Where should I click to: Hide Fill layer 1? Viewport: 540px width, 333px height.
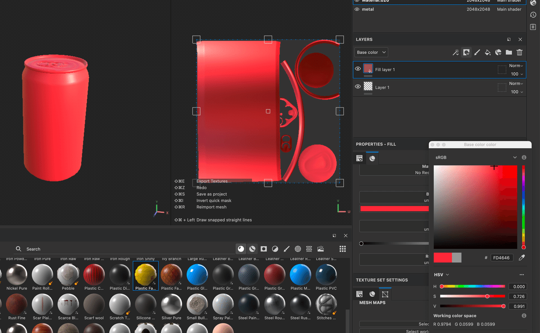[x=357, y=68]
